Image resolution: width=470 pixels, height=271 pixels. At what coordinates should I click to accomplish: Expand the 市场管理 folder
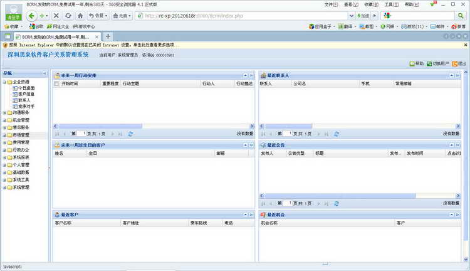click(x=4, y=135)
